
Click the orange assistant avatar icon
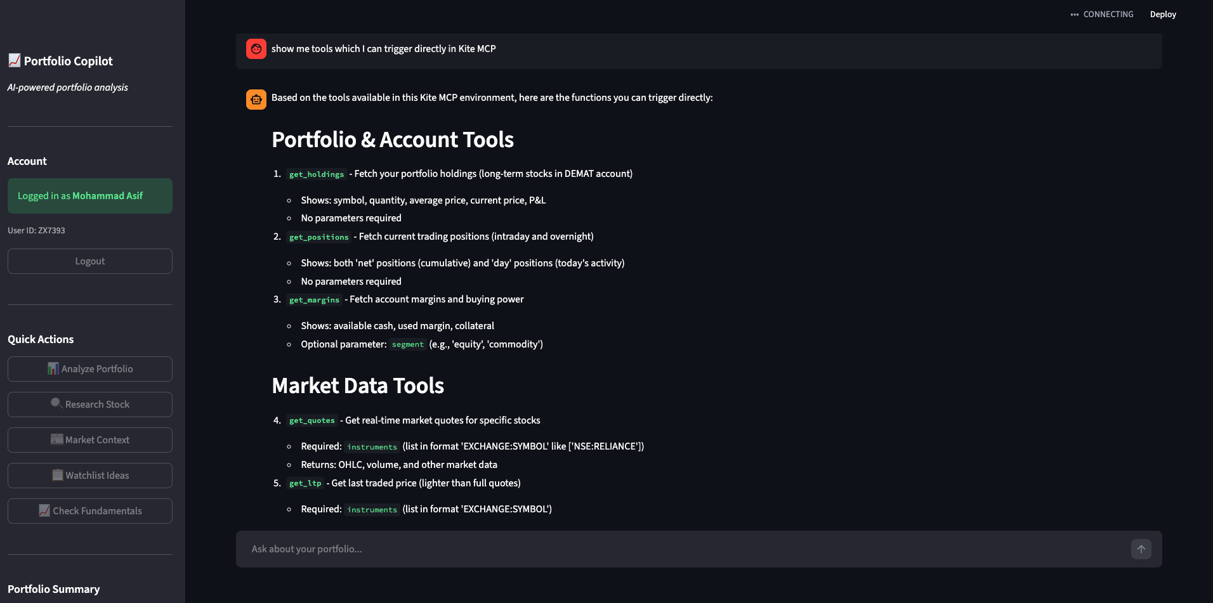pyautogui.click(x=256, y=100)
